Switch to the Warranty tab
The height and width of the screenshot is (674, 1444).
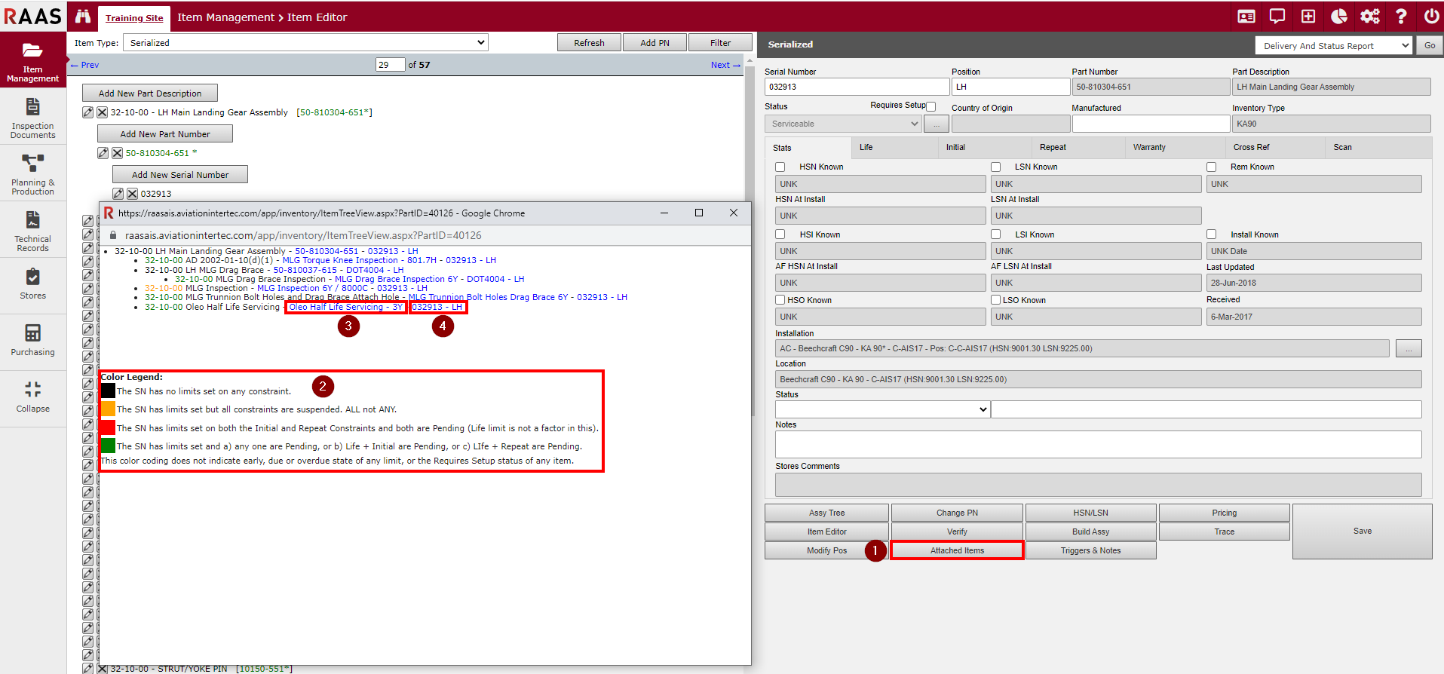coord(1148,148)
